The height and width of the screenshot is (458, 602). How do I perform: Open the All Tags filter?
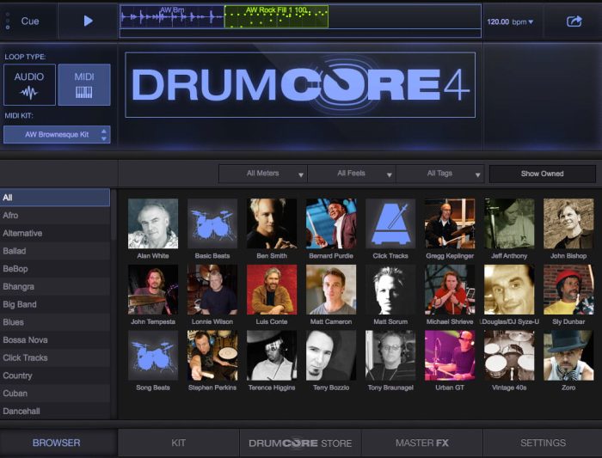click(x=440, y=174)
